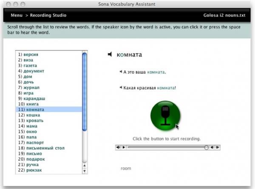Click the word list scrollbar thumb
The height and width of the screenshot is (189, 255).
tap(85, 92)
